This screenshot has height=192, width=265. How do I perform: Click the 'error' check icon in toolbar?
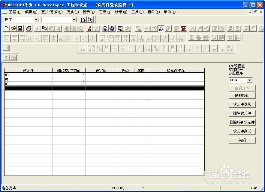point(206,38)
